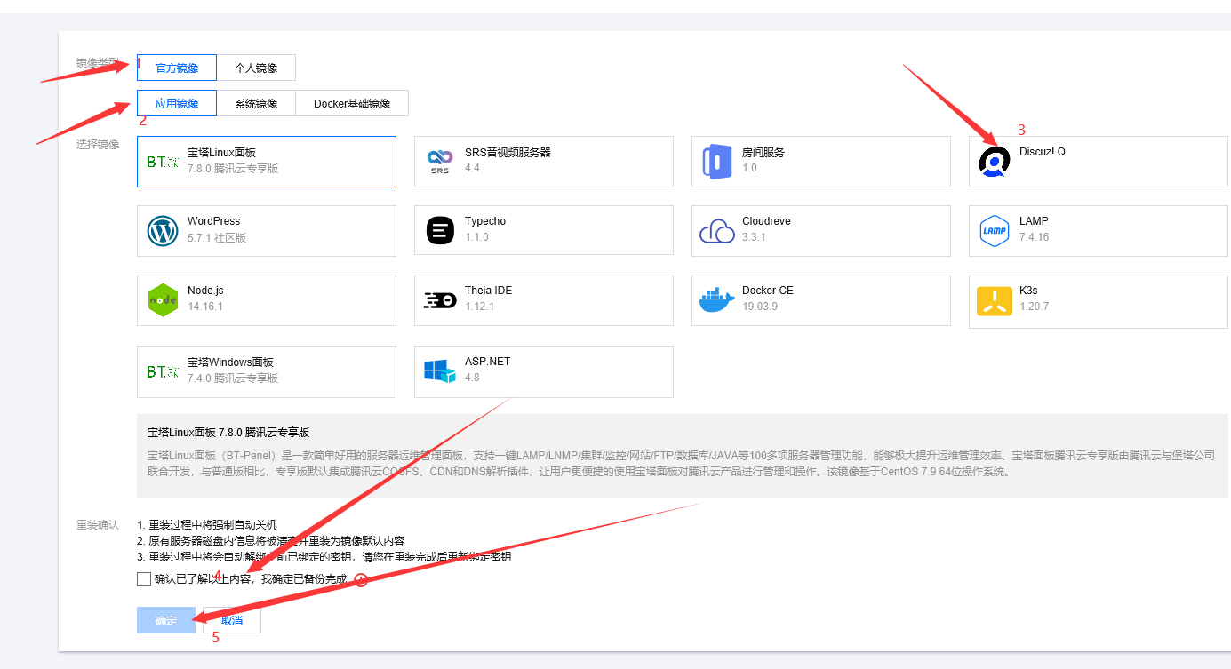The height and width of the screenshot is (669, 1231).
Task: Click the 确定 confirm button
Action: (166, 620)
